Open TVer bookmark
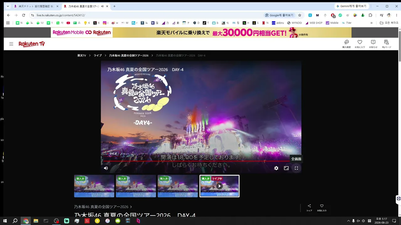The height and width of the screenshot is (225, 401). coord(346,23)
